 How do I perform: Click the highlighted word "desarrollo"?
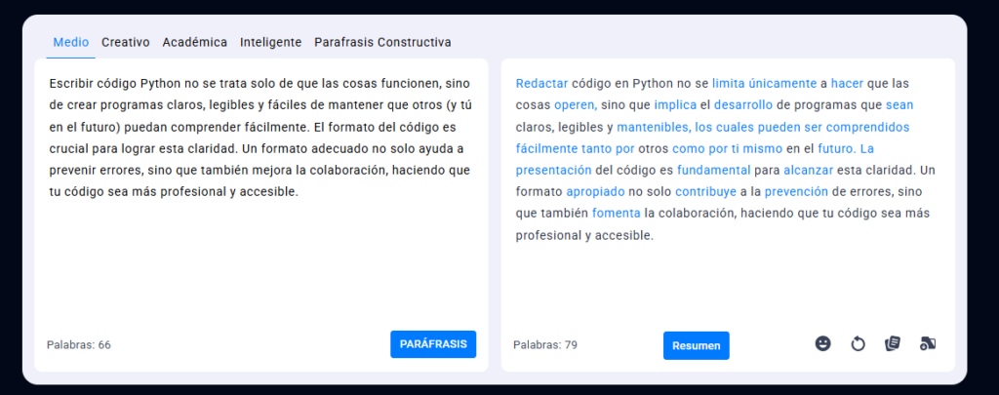[743, 105]
